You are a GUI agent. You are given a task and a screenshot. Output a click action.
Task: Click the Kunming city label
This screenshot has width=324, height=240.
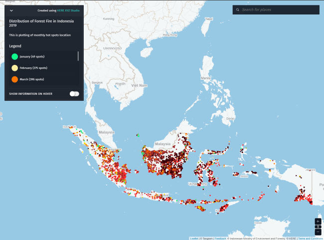(x=109, y=19)
